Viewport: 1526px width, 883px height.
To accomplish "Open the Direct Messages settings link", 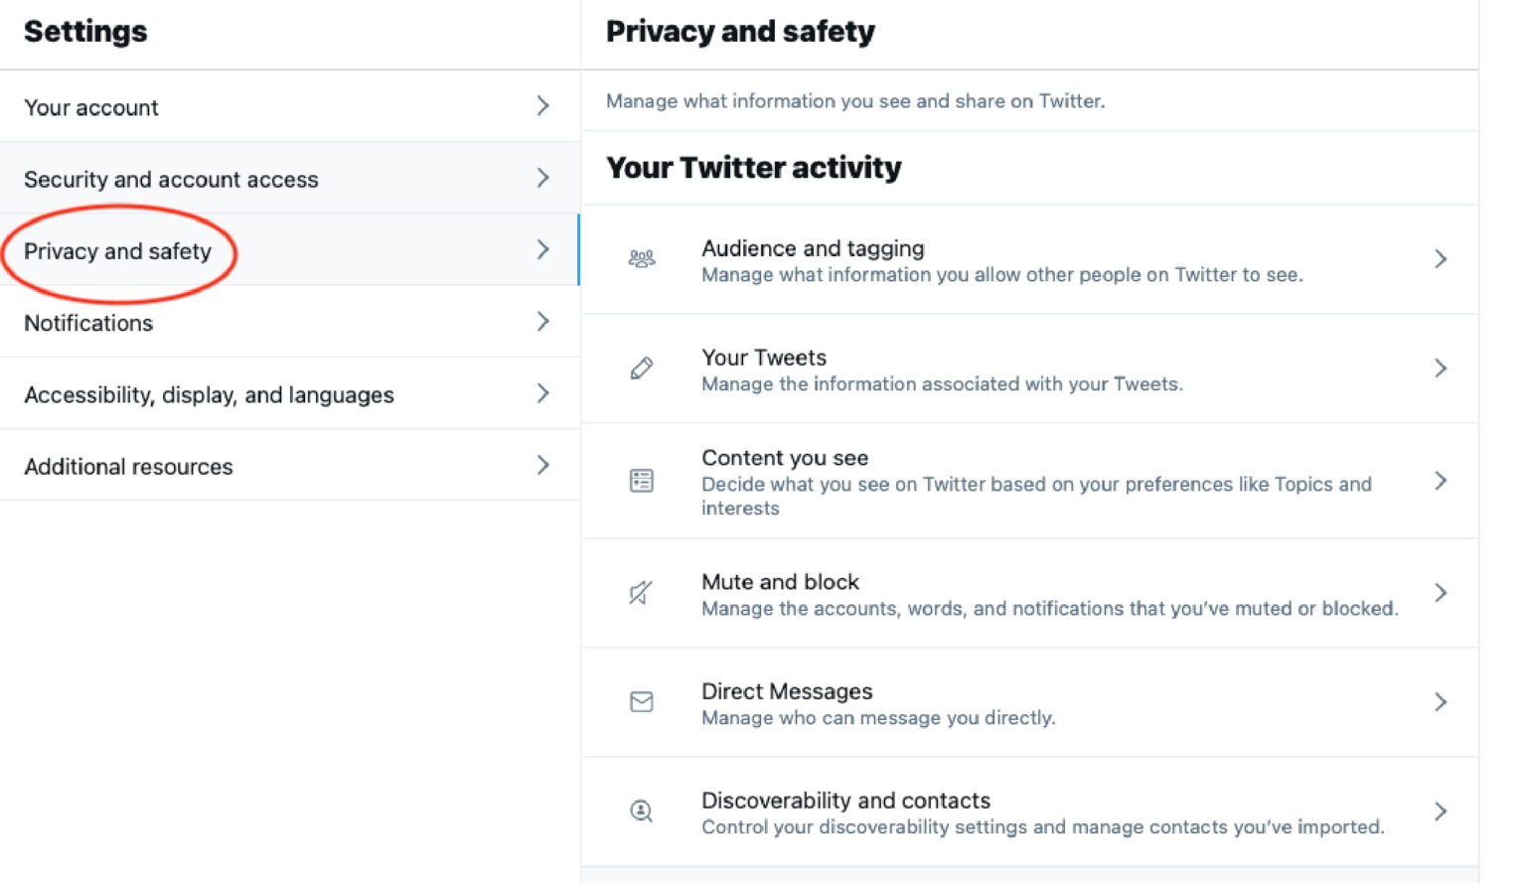I will 787,691.
